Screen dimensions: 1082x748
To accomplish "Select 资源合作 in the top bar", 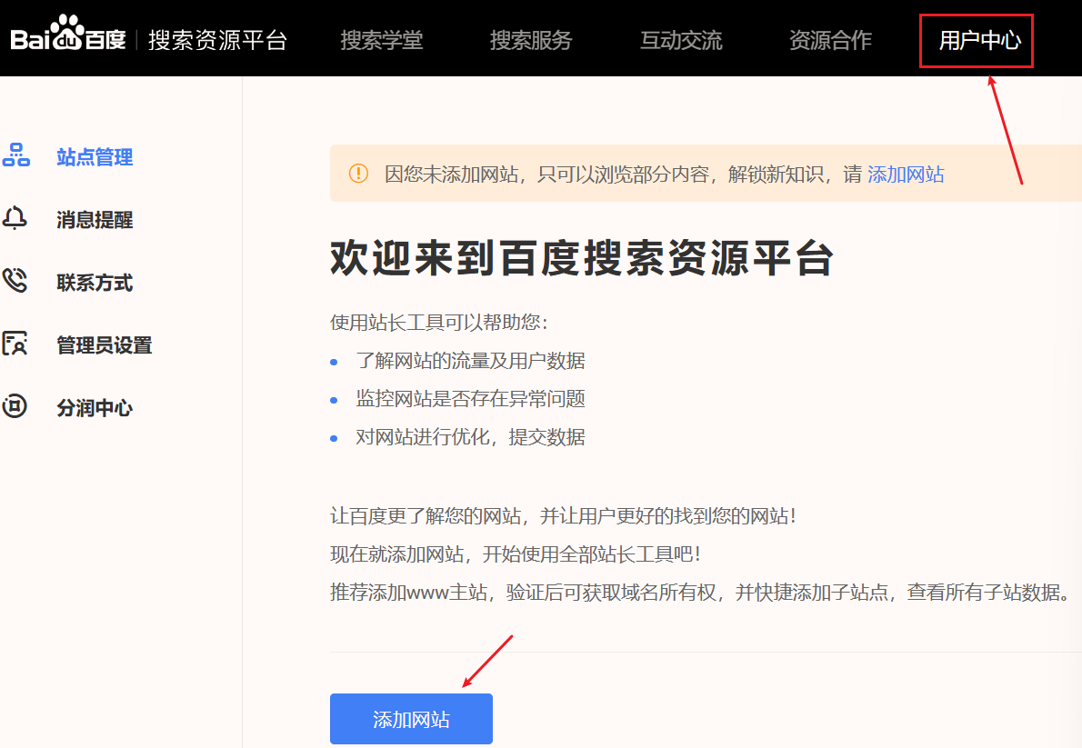I will pyautogui.click(x=830, y=40).
